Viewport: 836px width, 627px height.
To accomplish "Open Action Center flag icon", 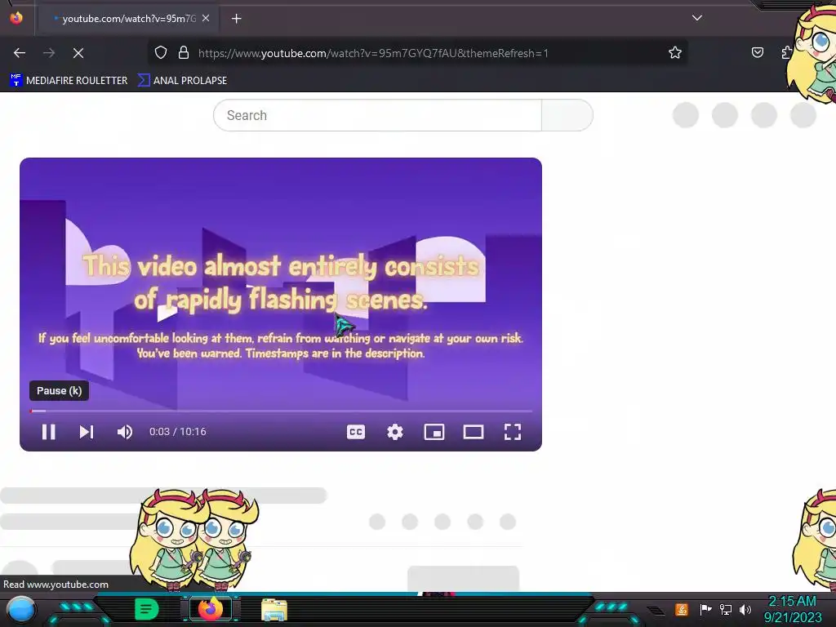I will tap(705, 609).
